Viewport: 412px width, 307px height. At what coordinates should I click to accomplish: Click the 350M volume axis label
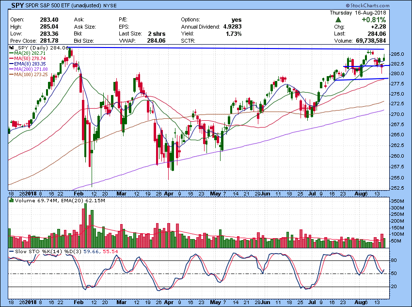point(397,201)
